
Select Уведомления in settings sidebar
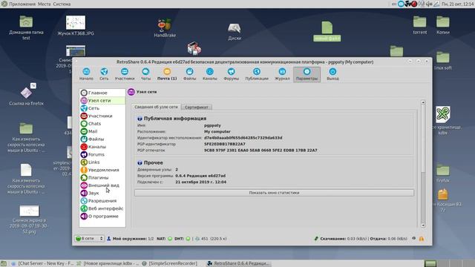click(102, 170)
